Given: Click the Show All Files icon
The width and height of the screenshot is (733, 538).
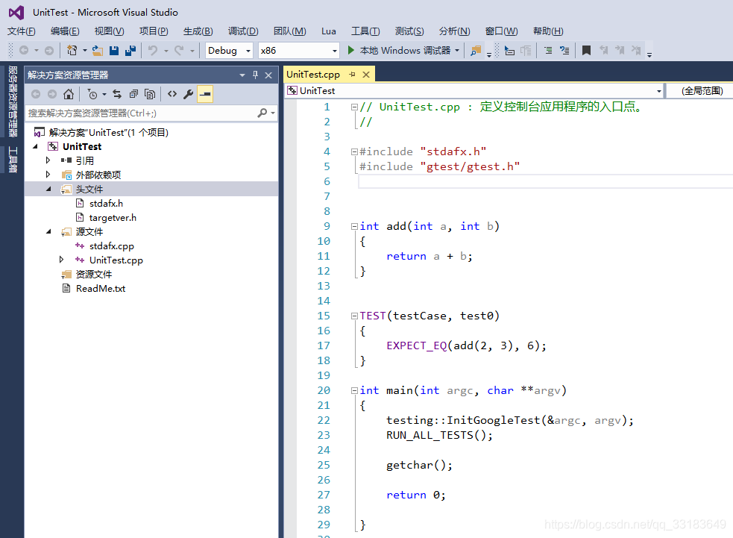Looking at the screenshot, I should pos(150,94).
